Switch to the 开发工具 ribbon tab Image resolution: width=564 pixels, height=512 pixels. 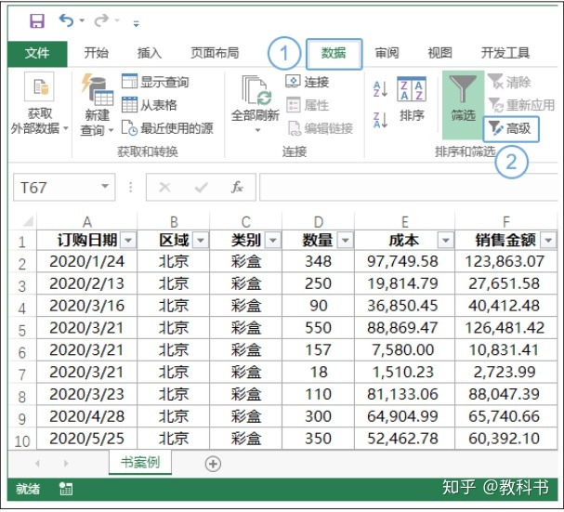(x=505, y=53)
